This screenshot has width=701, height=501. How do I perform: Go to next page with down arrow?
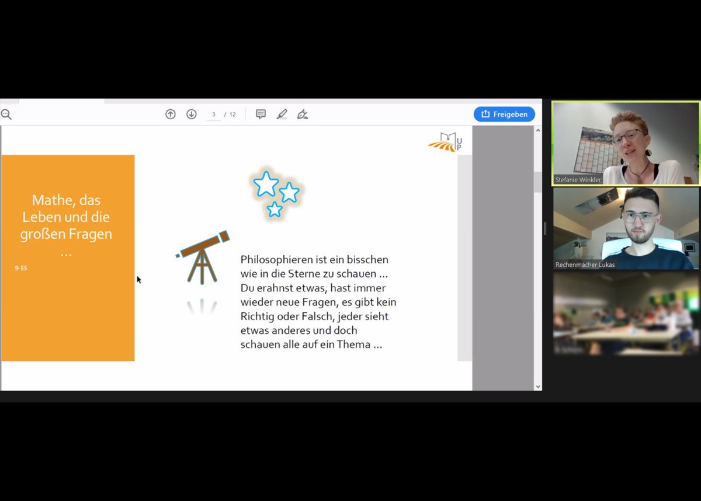pyautogui.click(x=192, y=114)
